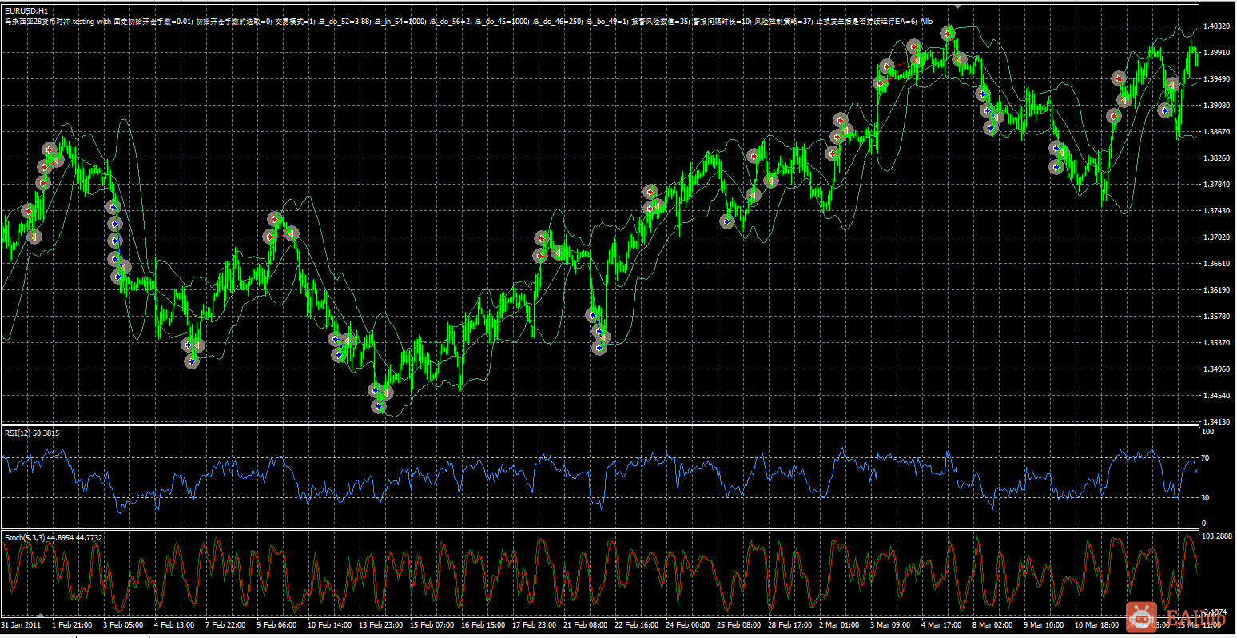Screen dimensions: 1237x638
Task: Click the RSI overbought level 70 label
Action: (x=1207, y=458)
